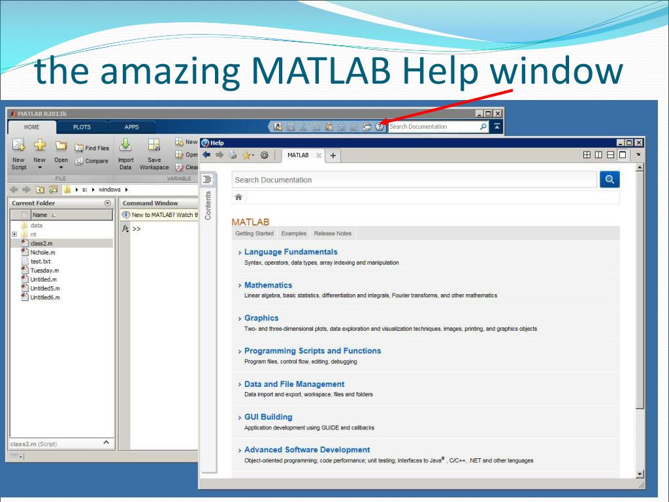Open the Open button dropdown arrow
Image resolution: width=669 pixels, height=502 pixels.
coord(61,168)
